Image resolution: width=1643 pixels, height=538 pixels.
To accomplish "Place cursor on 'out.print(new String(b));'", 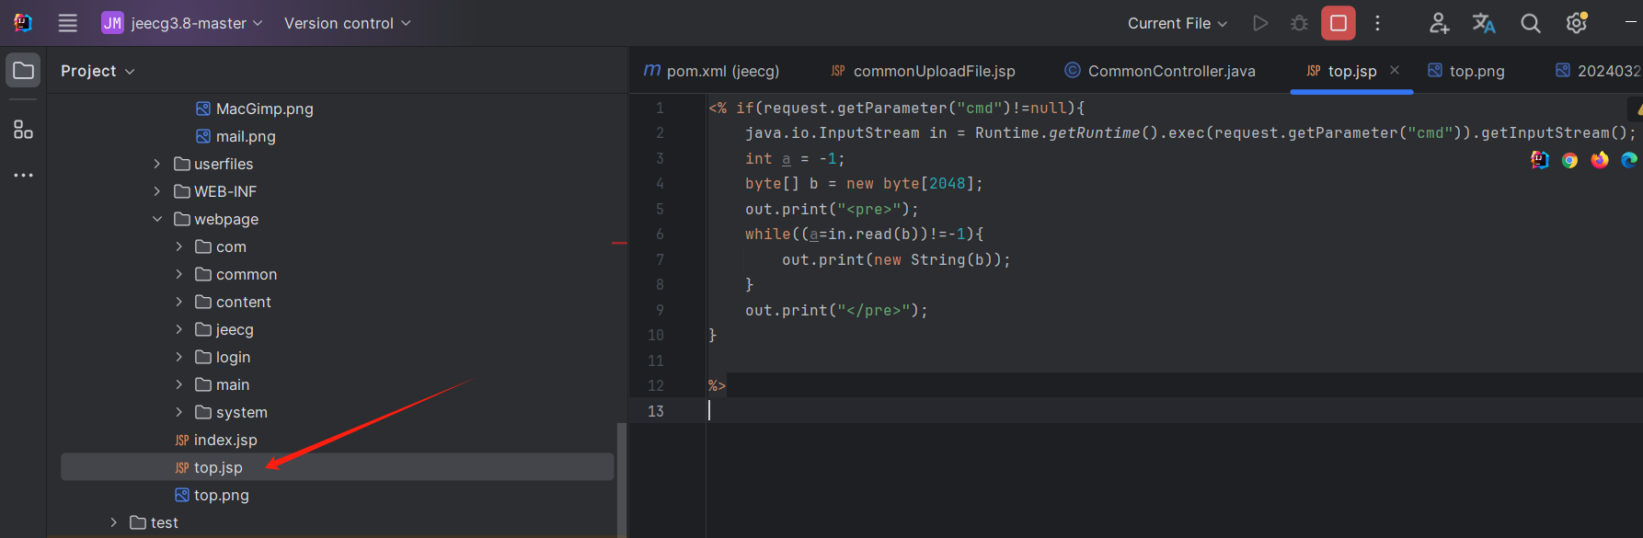I will (896, 260).
